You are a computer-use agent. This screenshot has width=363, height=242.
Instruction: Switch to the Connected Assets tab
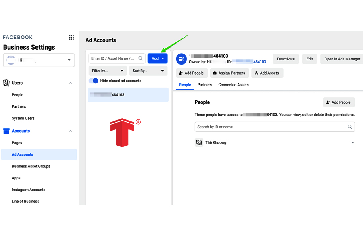[234, 85]
